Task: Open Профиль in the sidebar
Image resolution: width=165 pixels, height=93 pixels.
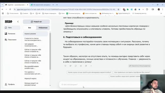Action: click(x=10, y=84)
